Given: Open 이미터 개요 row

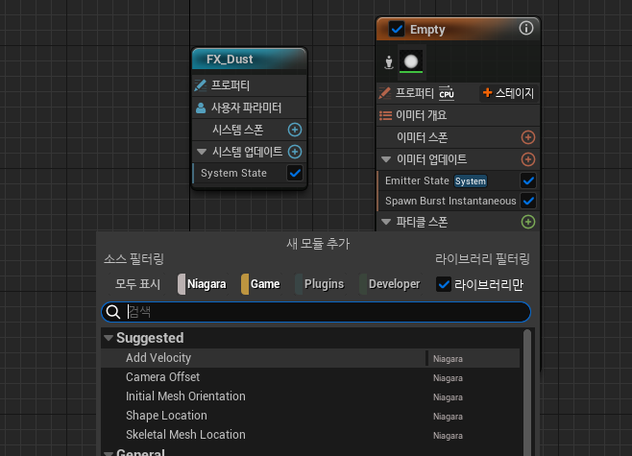Looking at the screenshot, I should point(458,115).
